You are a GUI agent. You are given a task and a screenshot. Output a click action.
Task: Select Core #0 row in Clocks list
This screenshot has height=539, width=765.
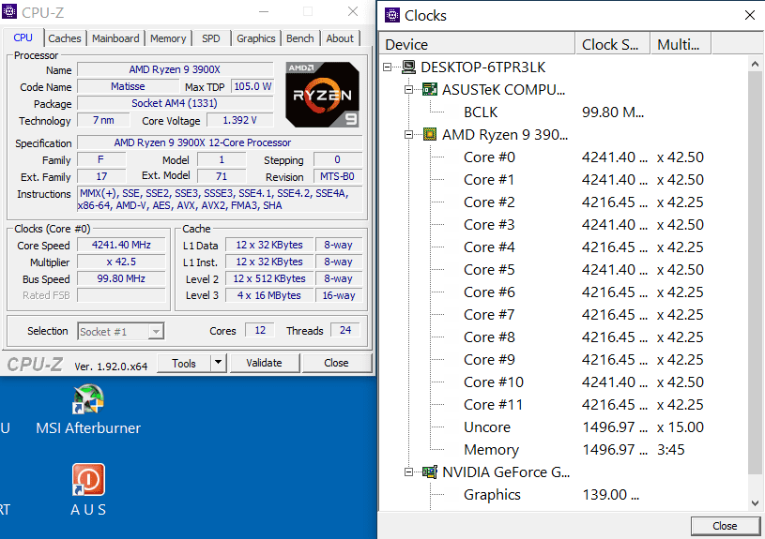click(563, 157)
